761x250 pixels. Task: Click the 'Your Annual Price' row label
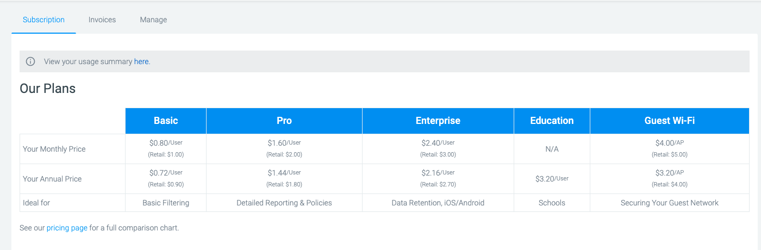[x=52, y=179]
